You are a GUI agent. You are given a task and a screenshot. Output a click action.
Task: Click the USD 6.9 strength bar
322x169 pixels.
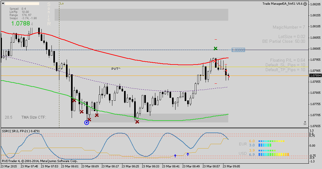click(x=273, y=155)
